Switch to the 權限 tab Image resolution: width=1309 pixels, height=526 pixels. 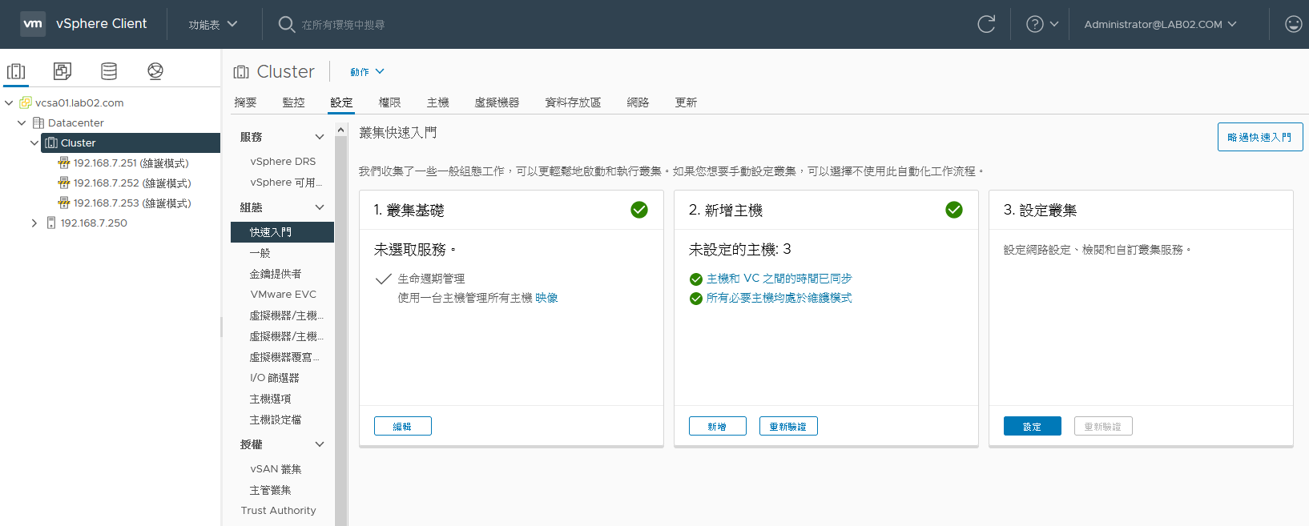[x=389, y=102]
